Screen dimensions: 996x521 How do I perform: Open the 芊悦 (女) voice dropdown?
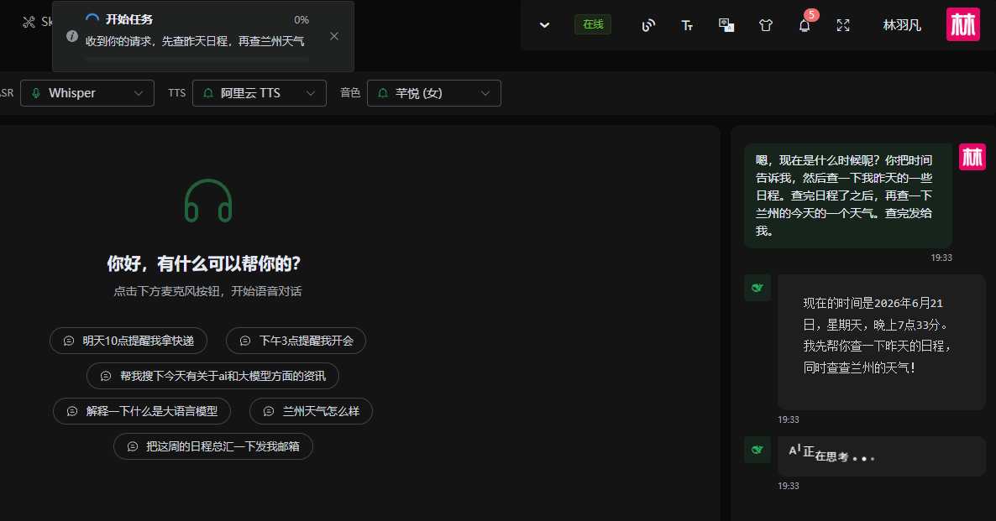[x=434, y=93]
